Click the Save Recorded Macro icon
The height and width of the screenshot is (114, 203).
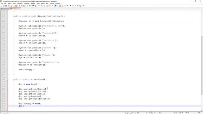pyautogui.click(x=80, y=6)
